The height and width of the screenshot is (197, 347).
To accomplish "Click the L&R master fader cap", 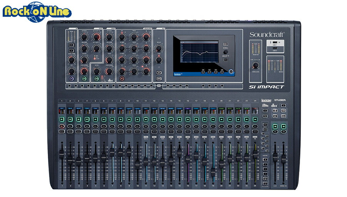I will tap(275, 157).
